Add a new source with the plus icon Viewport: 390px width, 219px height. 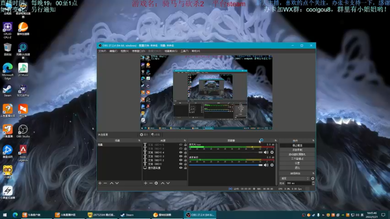tap(145, 183)
